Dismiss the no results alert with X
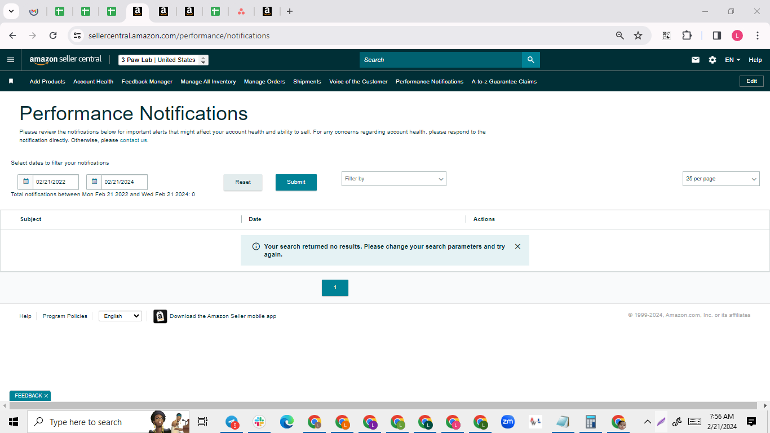 tap(517, 246)
